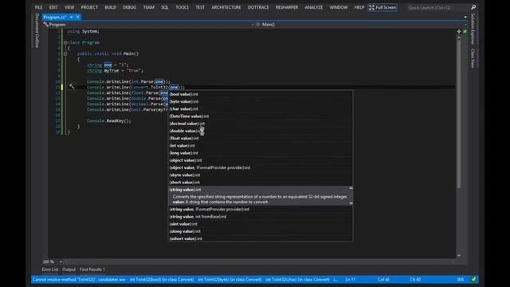Select the (object value):int overload

pyautogui.click(x=261, y=160)
